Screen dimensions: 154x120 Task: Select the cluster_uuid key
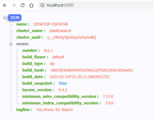(x=29, y=37)
